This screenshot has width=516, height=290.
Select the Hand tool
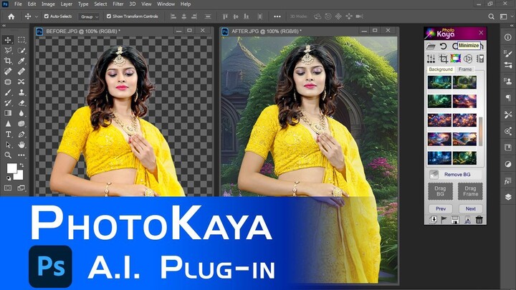tap(21, 145)
